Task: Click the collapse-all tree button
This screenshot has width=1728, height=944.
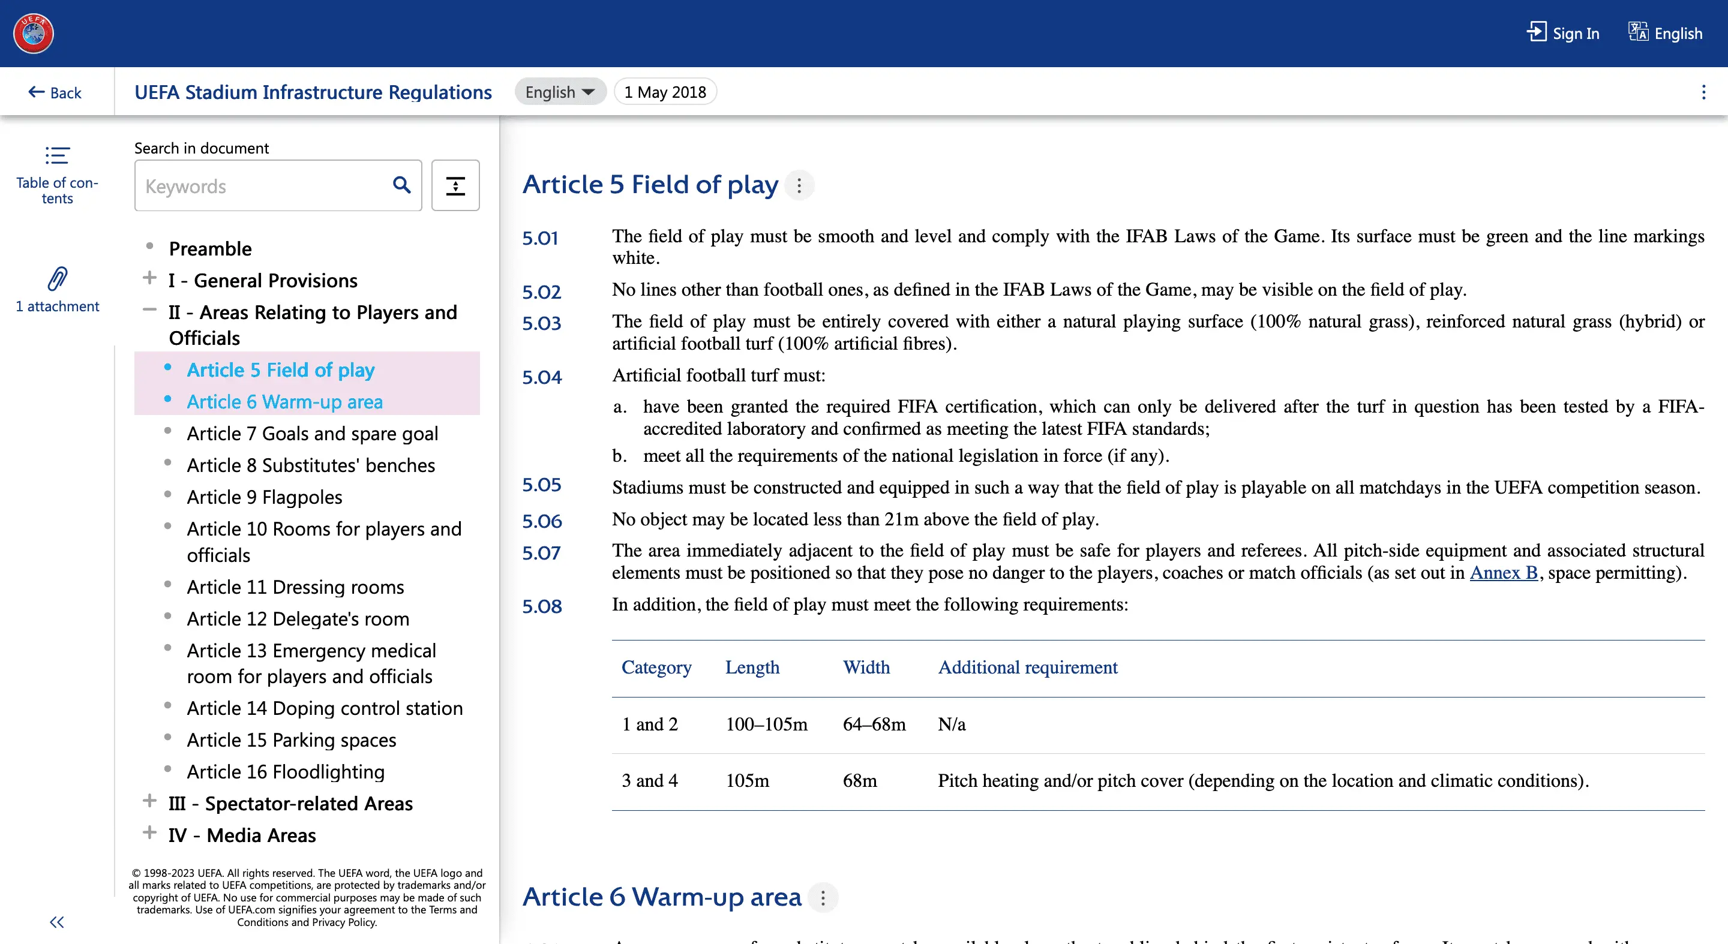Action: tap(455, 186)
